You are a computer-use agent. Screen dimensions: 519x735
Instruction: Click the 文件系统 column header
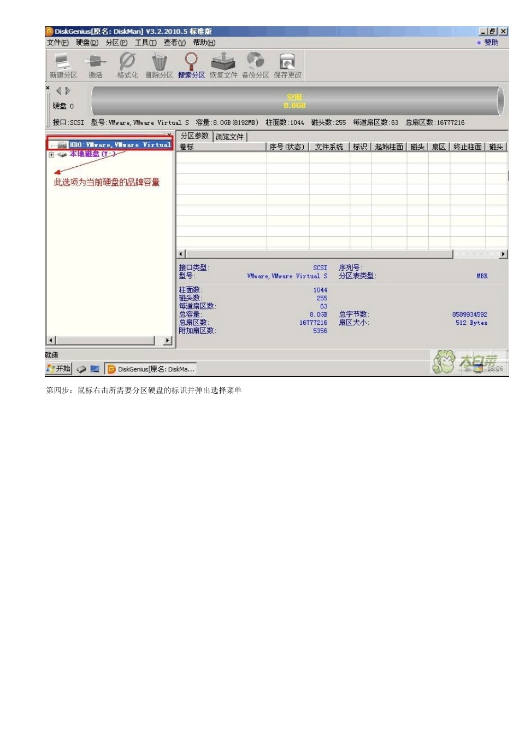point(329,147)
